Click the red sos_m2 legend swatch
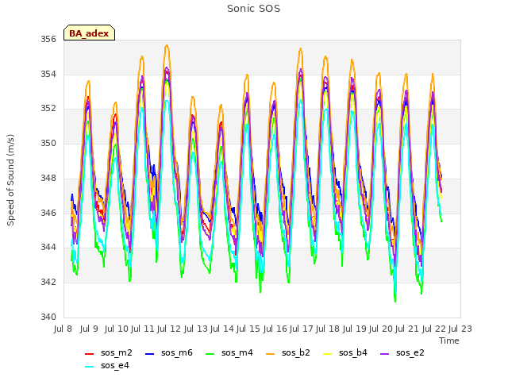Image resolution: width=508 pixels, height=381 pixels. coord(89,354)
